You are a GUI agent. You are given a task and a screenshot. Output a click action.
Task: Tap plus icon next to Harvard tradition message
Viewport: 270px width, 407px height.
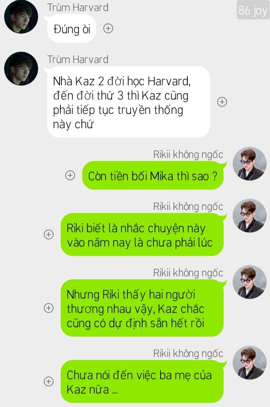(x=222, y=102)
